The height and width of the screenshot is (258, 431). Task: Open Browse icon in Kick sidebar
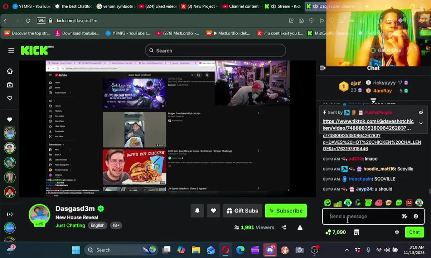tap(10, 85)
